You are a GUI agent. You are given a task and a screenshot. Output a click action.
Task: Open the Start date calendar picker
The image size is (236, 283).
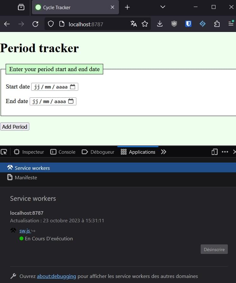pos(73,87)
